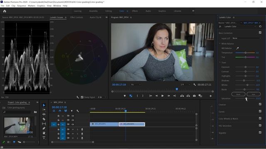Go to Out point
This screenshot has height=149, width=266.
coord(175,96)
